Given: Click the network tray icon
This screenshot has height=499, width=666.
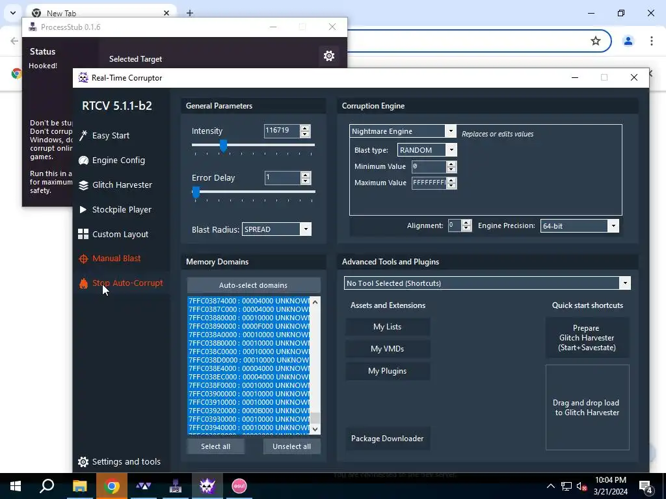Looking at the screenshot, I should tap(566, 486).
